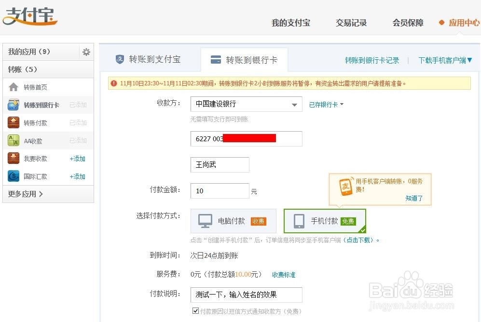This screenshot has width=481, height=322.
Task: Click the home icon beside 转账首页
Action: [14, 87]
